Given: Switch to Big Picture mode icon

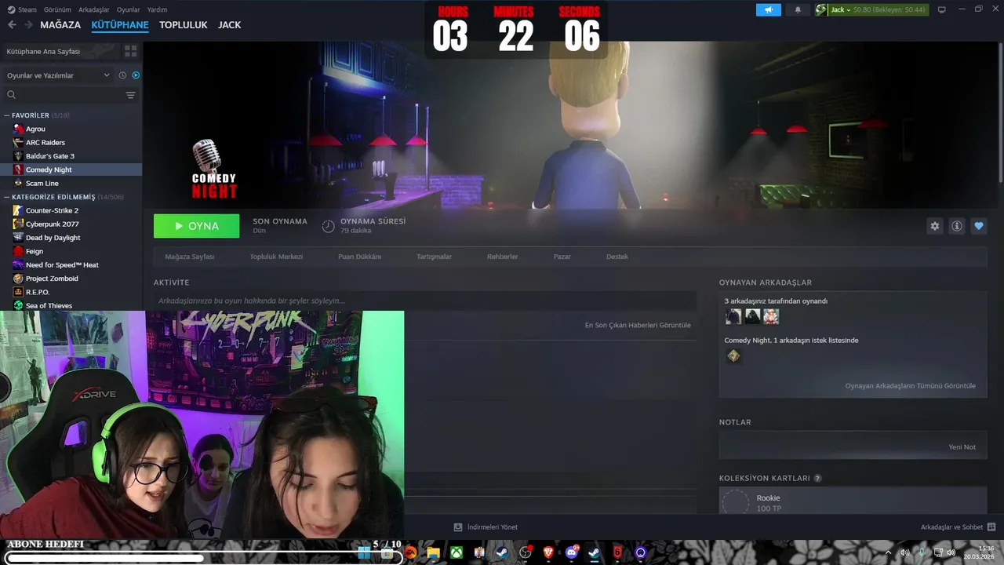Looking at the screenshot, I should (x=942, y=9).
